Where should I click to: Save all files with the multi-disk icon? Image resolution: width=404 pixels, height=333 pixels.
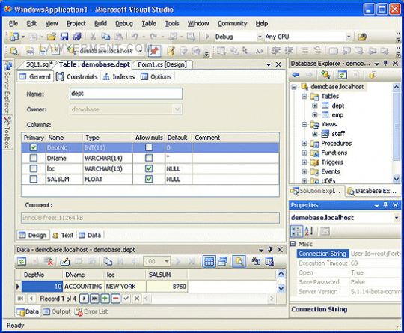77,37
